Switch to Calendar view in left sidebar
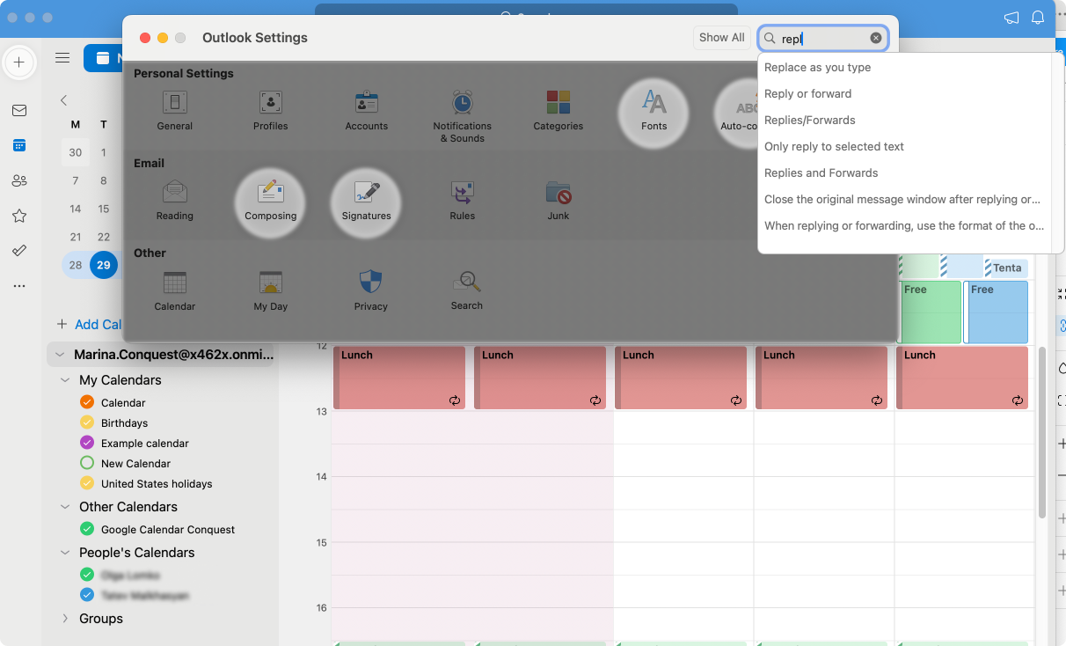The image size is (1066, 646). 19,145
